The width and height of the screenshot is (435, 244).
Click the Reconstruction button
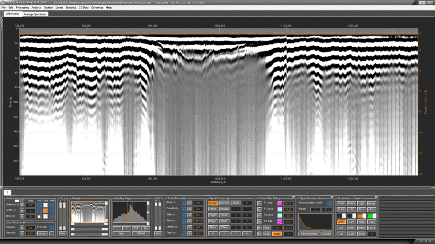click(x=308, y=233)
